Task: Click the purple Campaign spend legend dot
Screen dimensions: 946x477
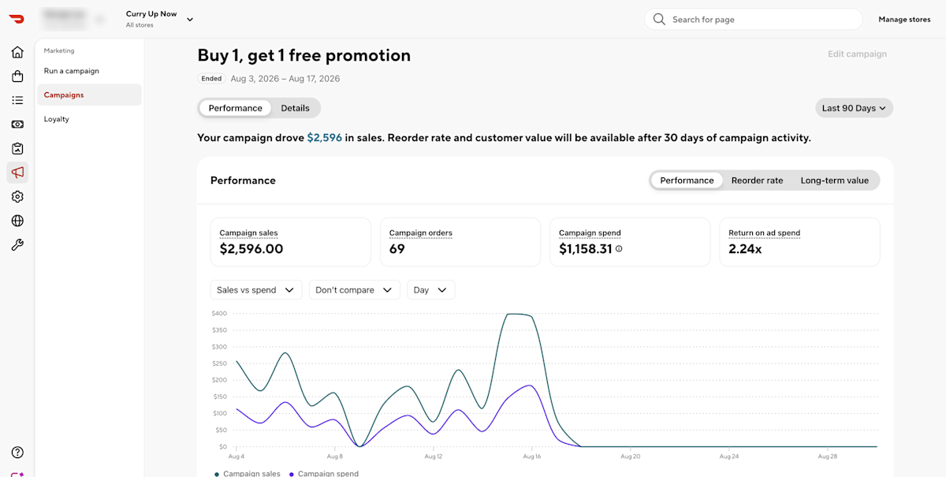Action: (292, 474)
